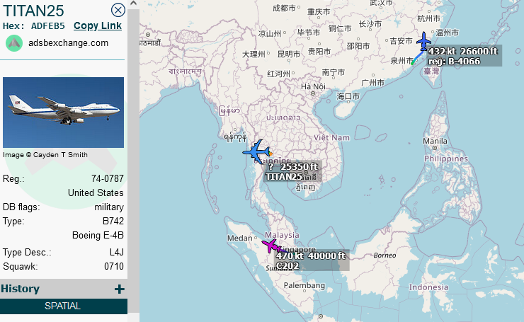
Task: Click the SPATIAL section header
Action: click(64, 306)
